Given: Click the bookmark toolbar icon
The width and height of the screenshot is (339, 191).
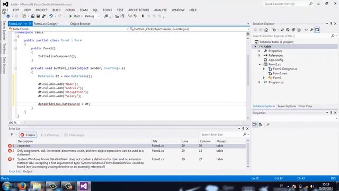Looking at the screenshot, I should coord(142,16).
